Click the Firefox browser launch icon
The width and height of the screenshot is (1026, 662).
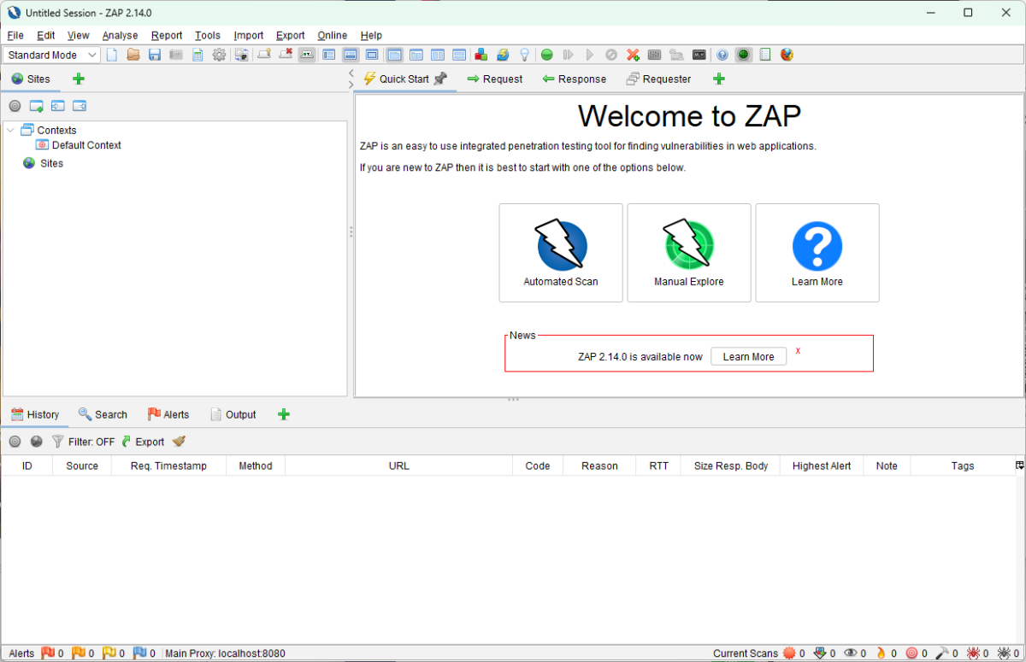click(786, 55)
